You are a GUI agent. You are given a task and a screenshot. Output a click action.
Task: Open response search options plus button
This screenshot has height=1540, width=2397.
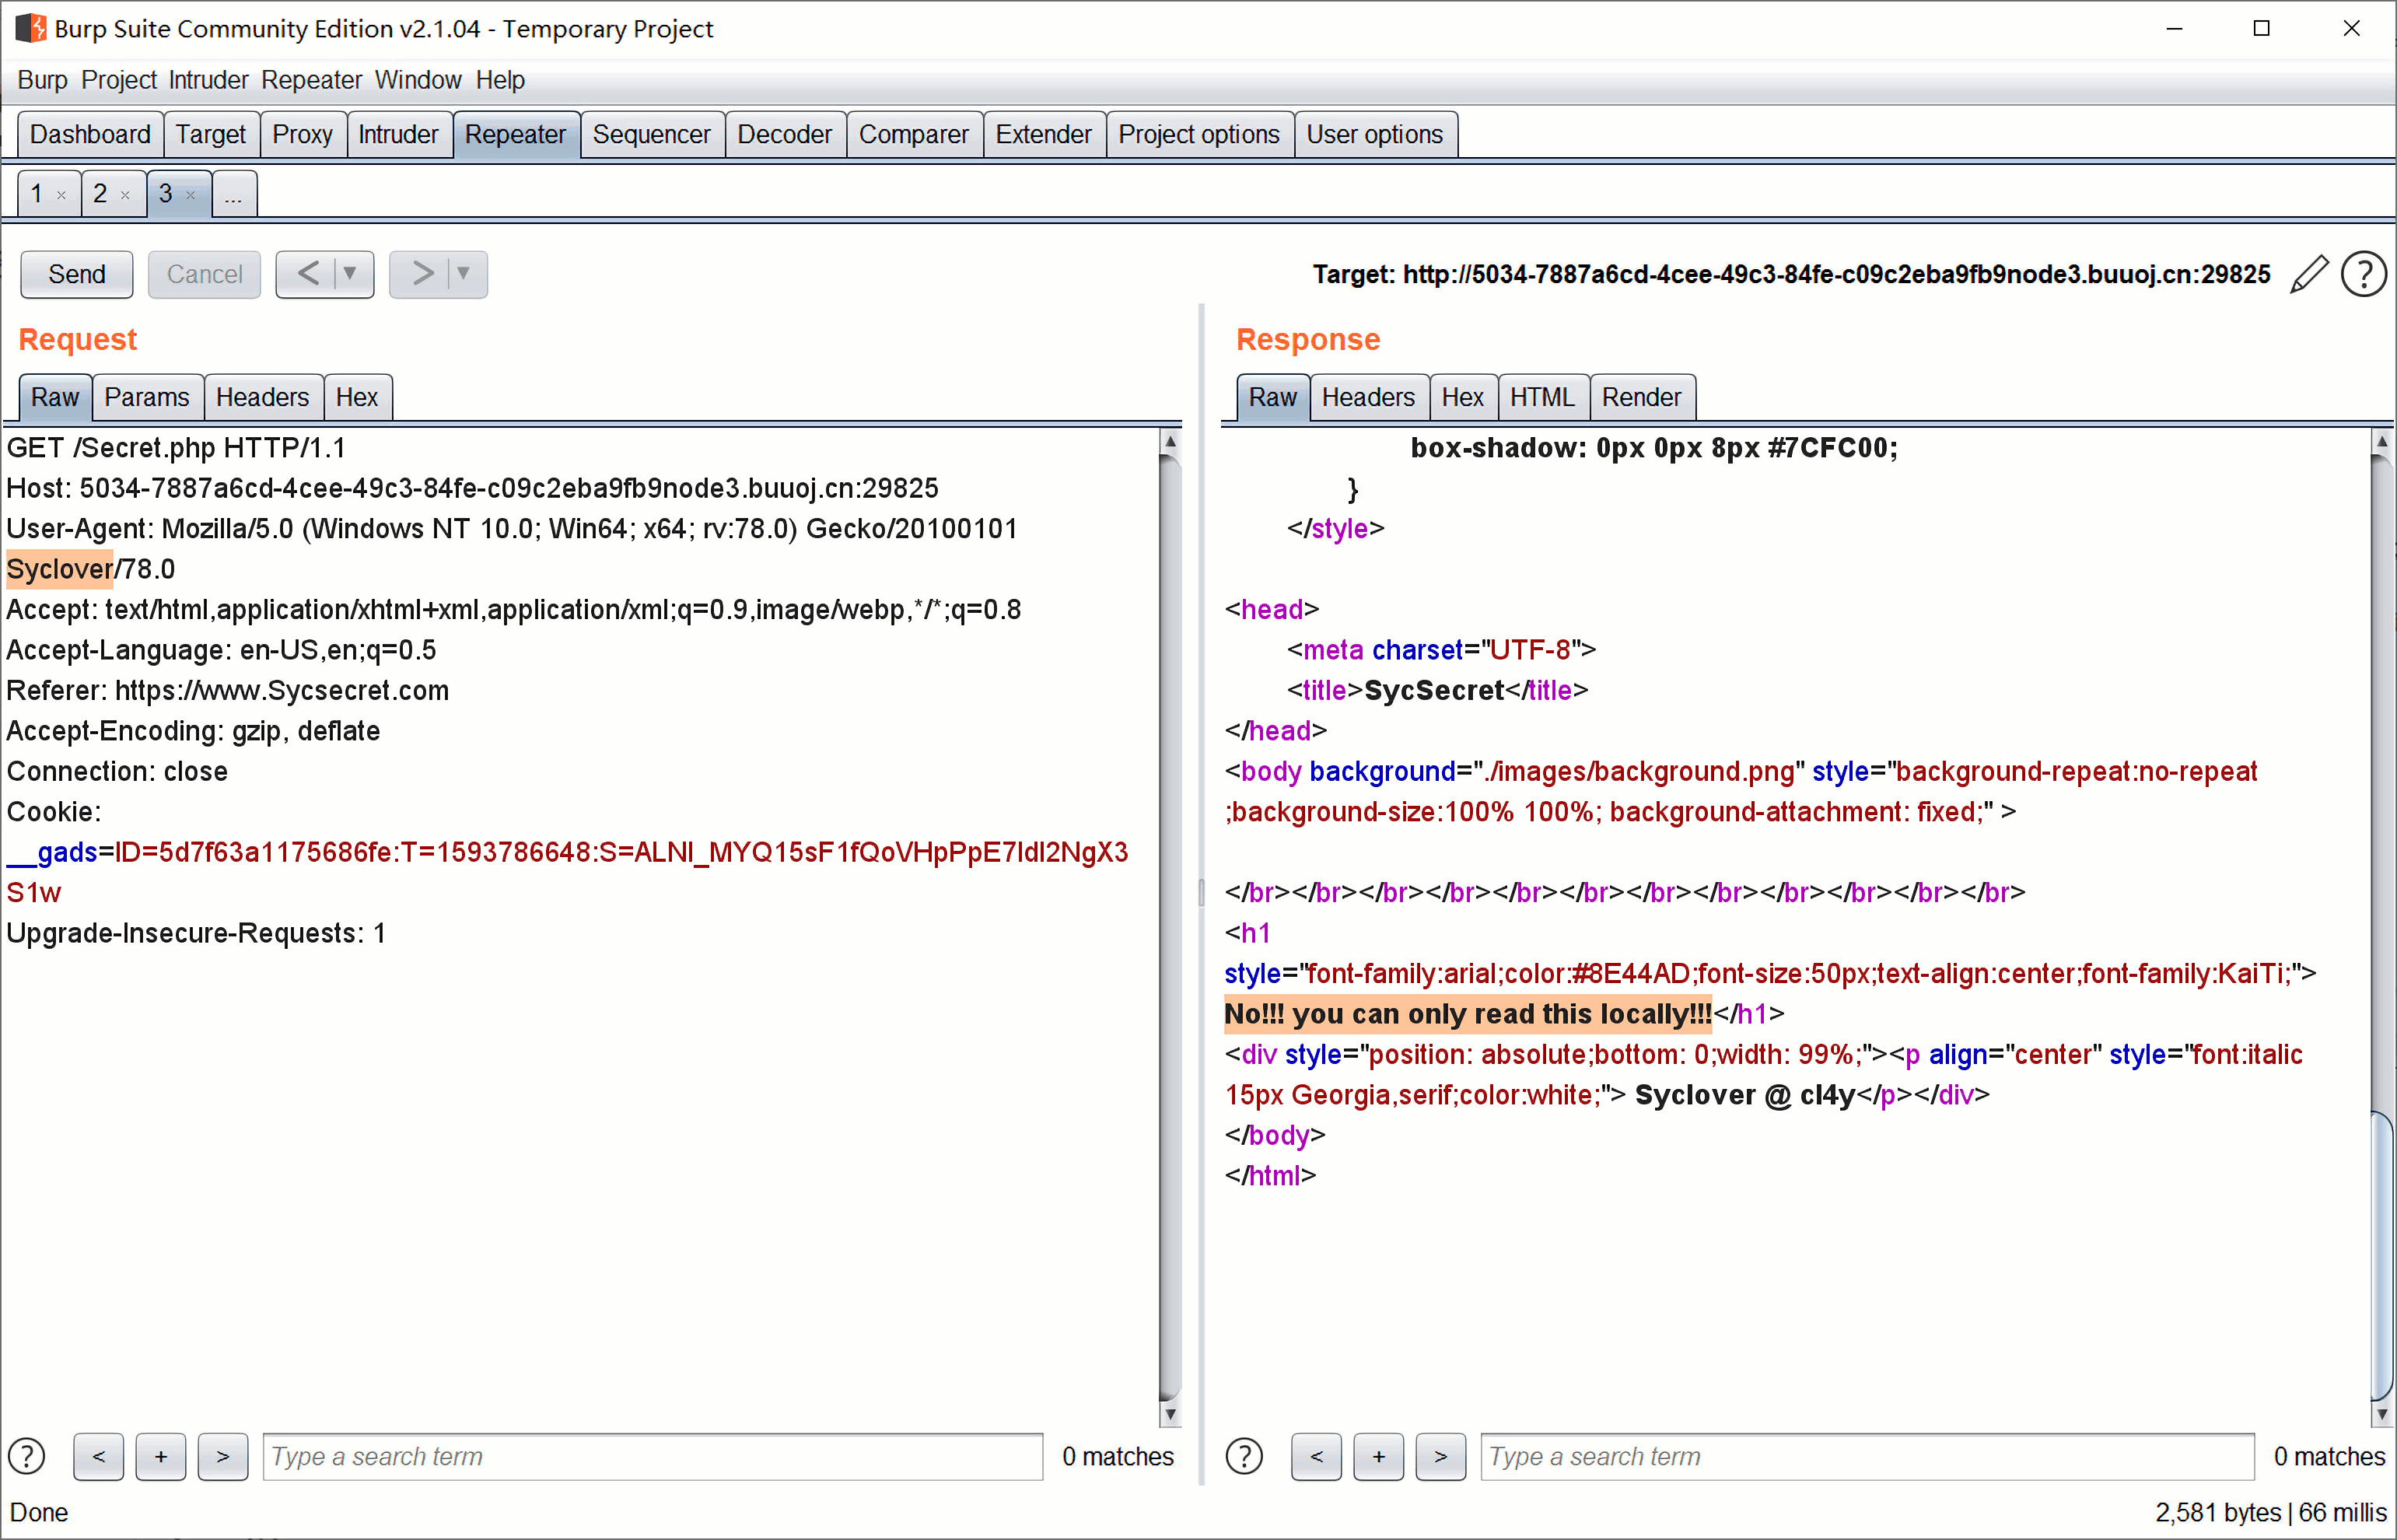point(1379,1456)
